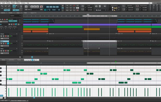Image resolution: width=161 pixels, height=102 pixels.
Task: Click the Fast Forward transport button
Action: pos(38,7)
